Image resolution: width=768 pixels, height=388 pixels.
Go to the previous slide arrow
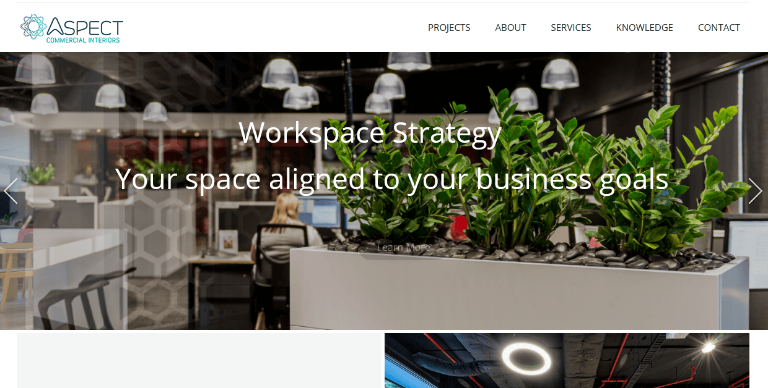11,191
